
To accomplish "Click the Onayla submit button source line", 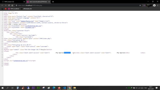I will 28,49.
